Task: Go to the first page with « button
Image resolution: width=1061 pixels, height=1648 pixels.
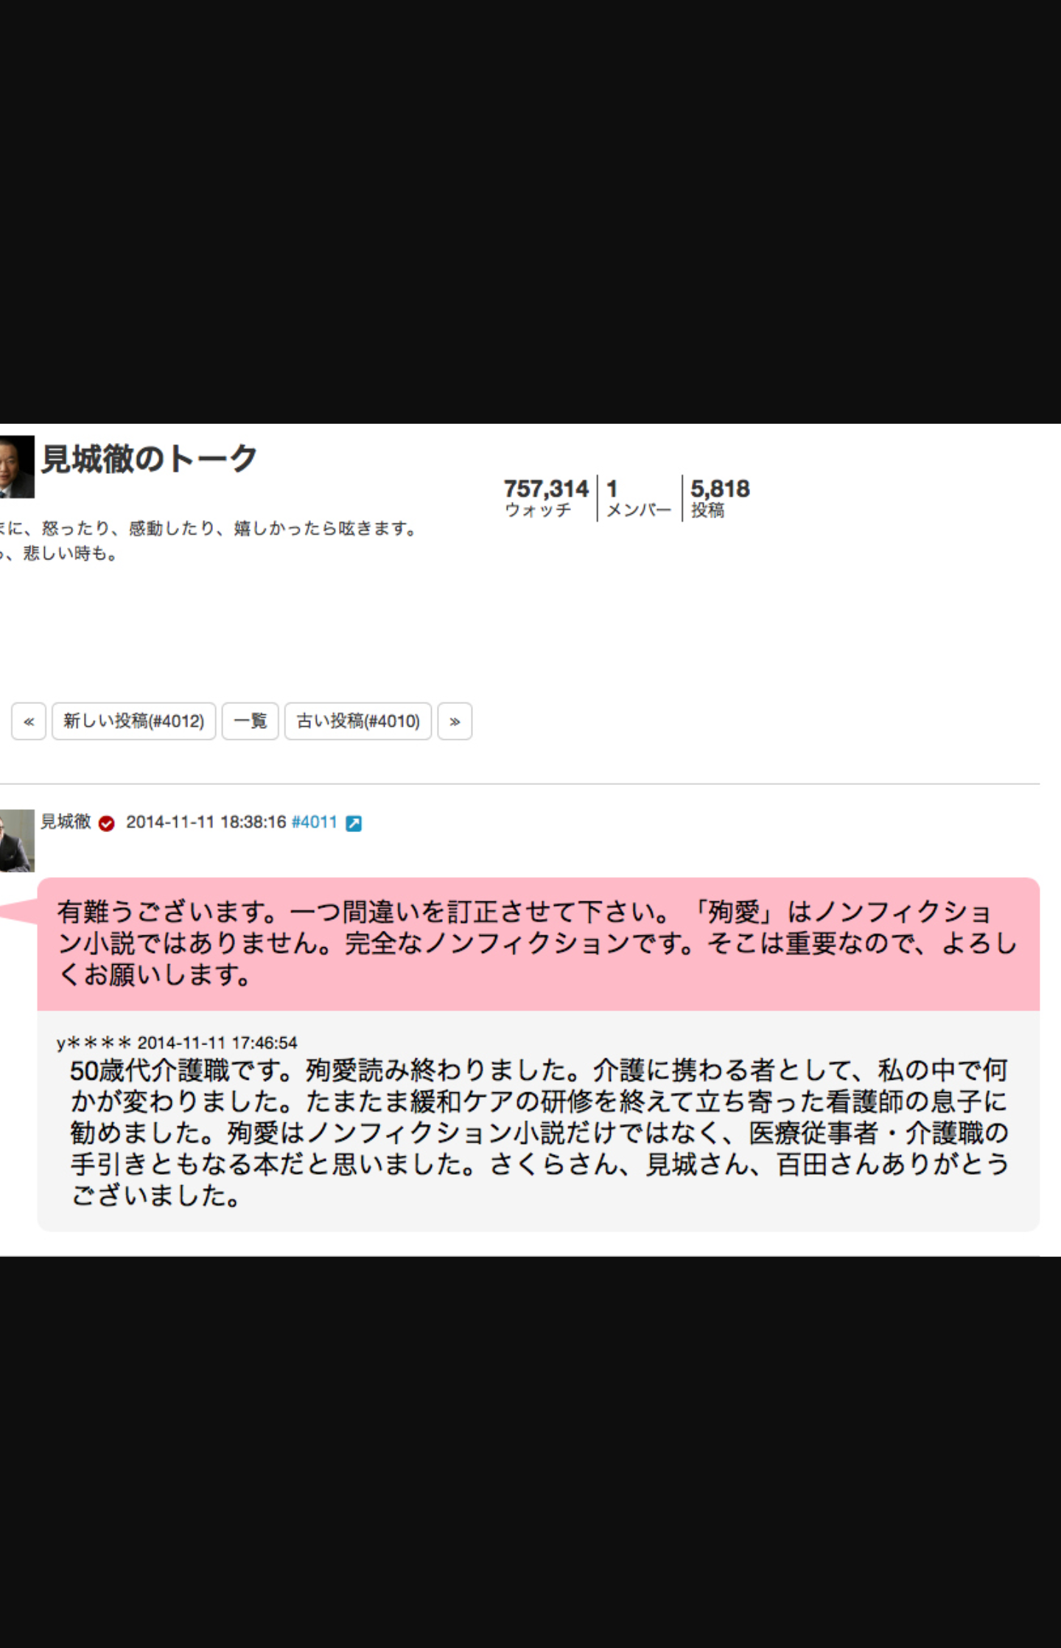Action: [x=29, y=721]
